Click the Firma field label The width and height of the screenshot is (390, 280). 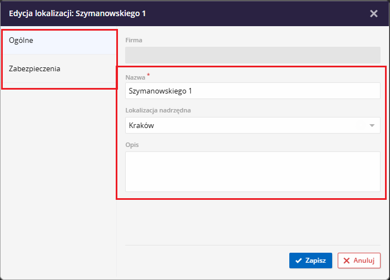tap(134, 41)
